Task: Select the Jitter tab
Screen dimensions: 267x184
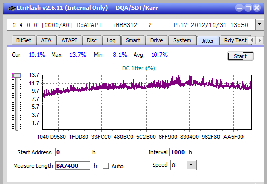Action: (208, 41)
